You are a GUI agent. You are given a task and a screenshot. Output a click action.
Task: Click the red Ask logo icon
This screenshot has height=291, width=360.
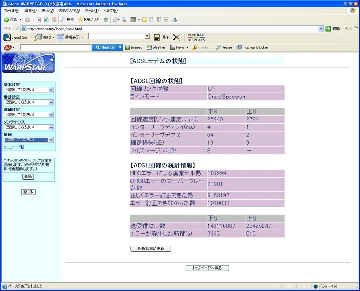coord(8,47)
